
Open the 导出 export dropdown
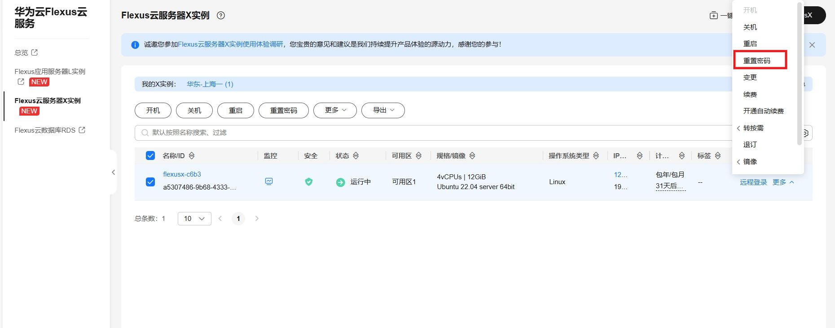click(x=383, y=110)
